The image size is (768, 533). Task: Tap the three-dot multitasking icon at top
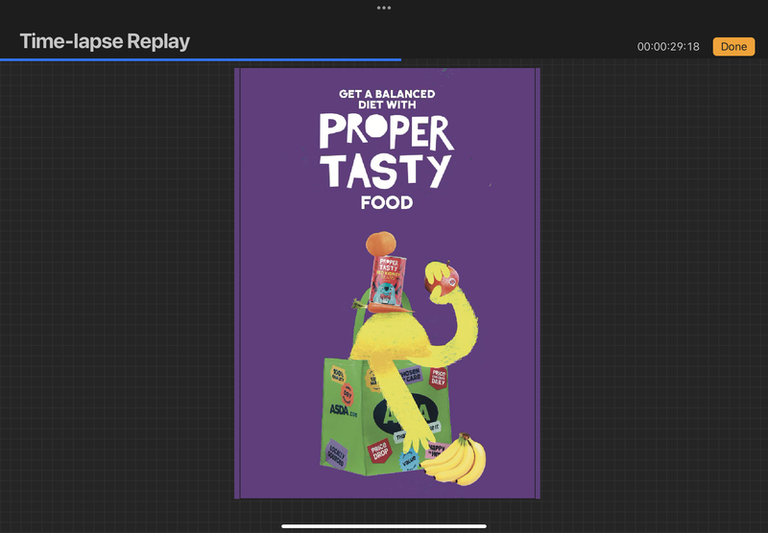[384, 8]
